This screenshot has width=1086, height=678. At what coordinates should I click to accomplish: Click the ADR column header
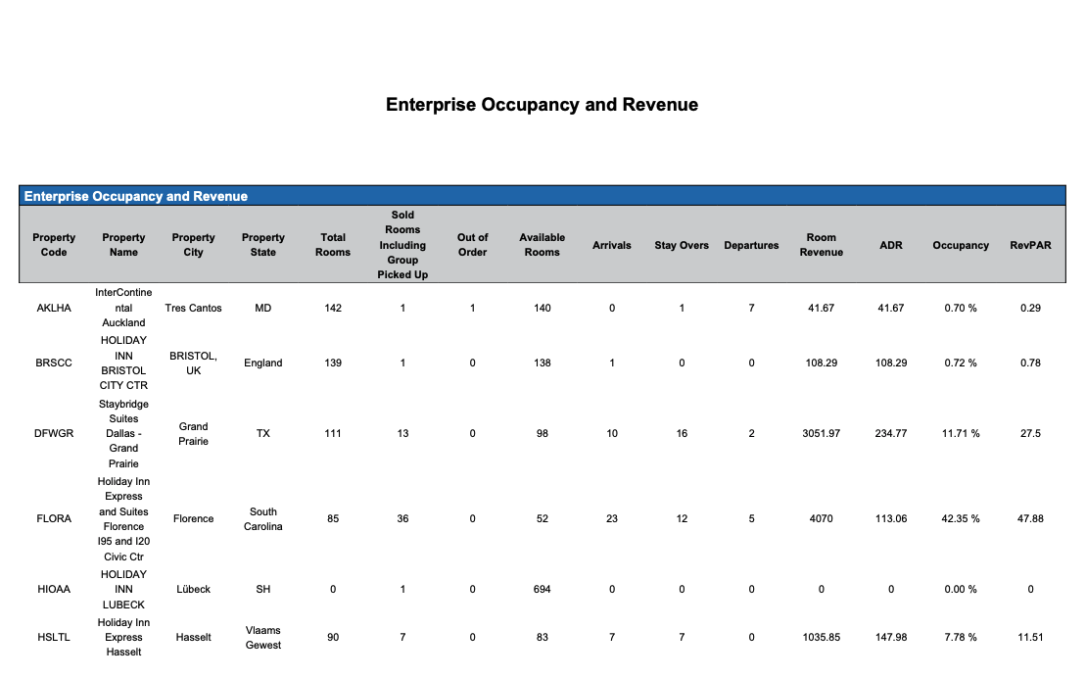pyautogui.click(x=890, y=245)
